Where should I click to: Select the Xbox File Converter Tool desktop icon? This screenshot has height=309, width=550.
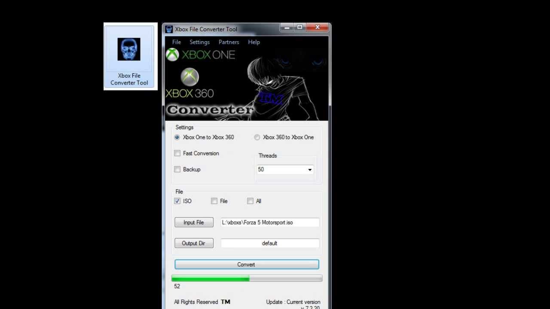coord(129,57)
